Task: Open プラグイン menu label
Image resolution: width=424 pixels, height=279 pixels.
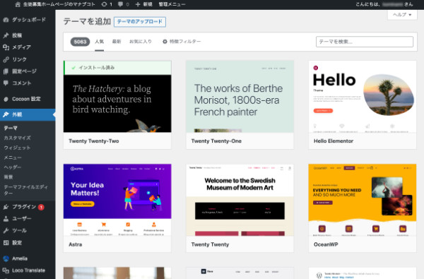Action: tap(24, 207)
